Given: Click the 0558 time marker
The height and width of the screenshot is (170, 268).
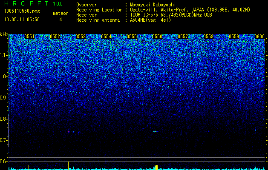Looking at the screenshot, I should tap(208, 37).
